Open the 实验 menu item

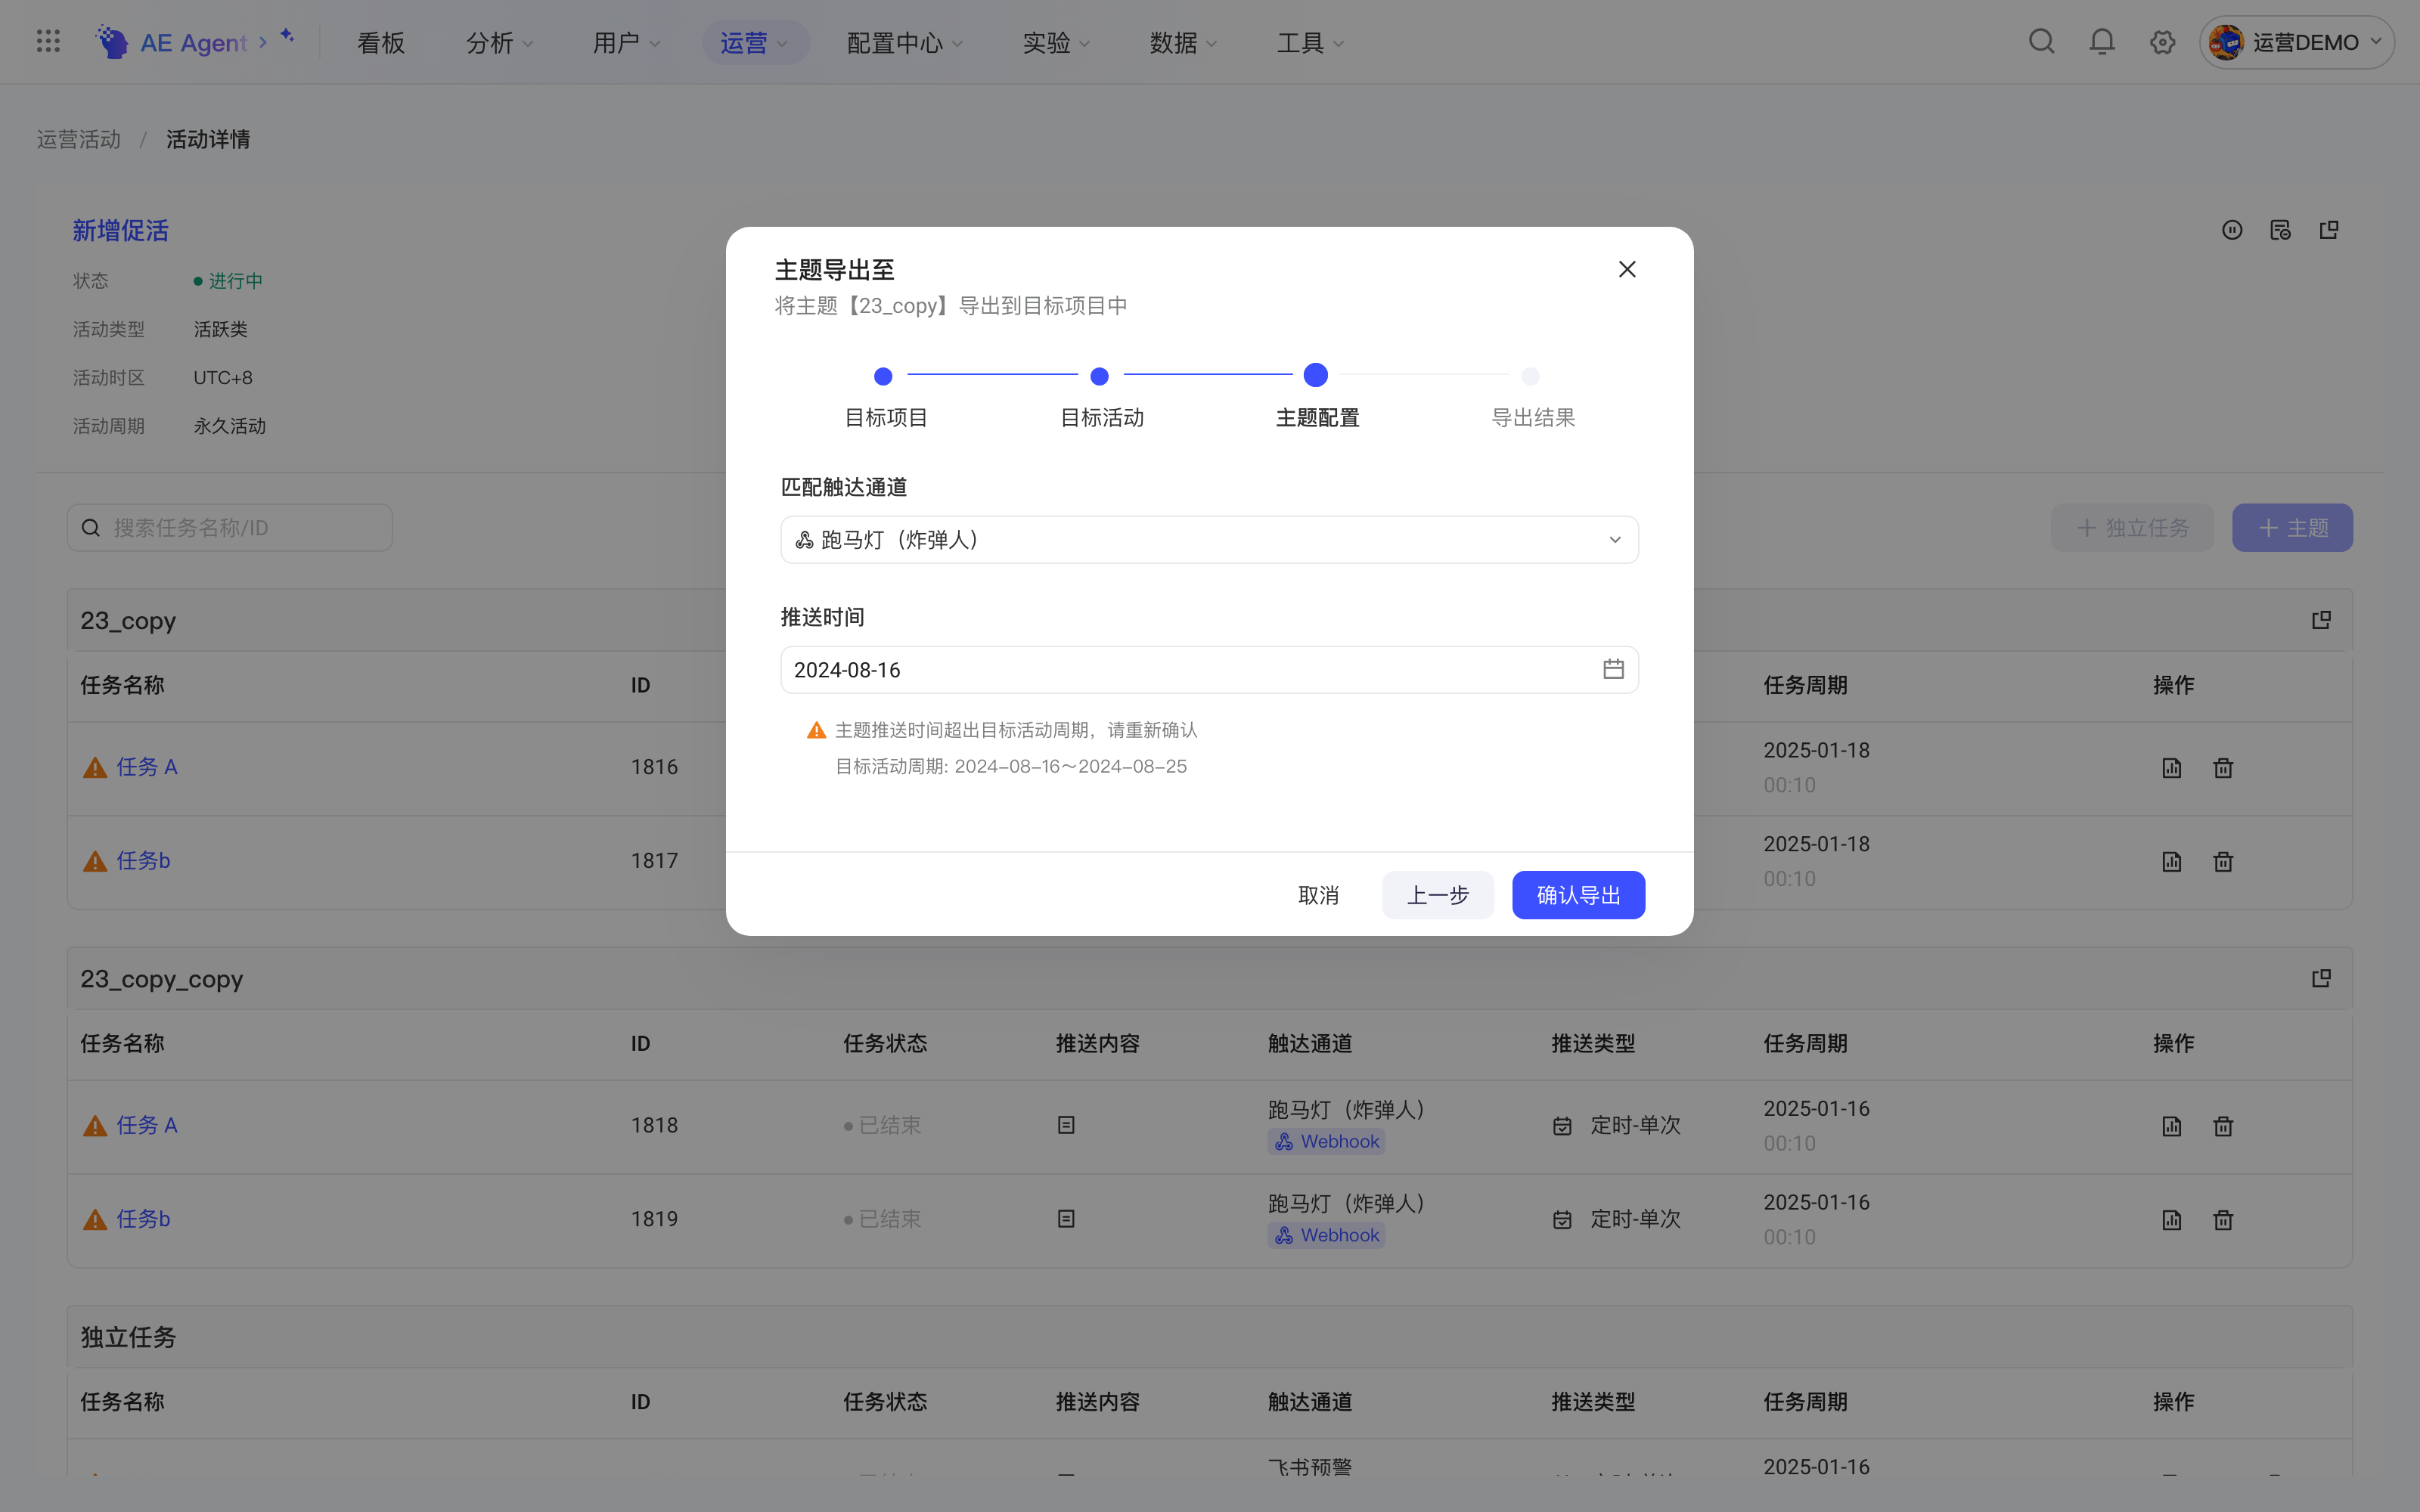coord(1056,43)
